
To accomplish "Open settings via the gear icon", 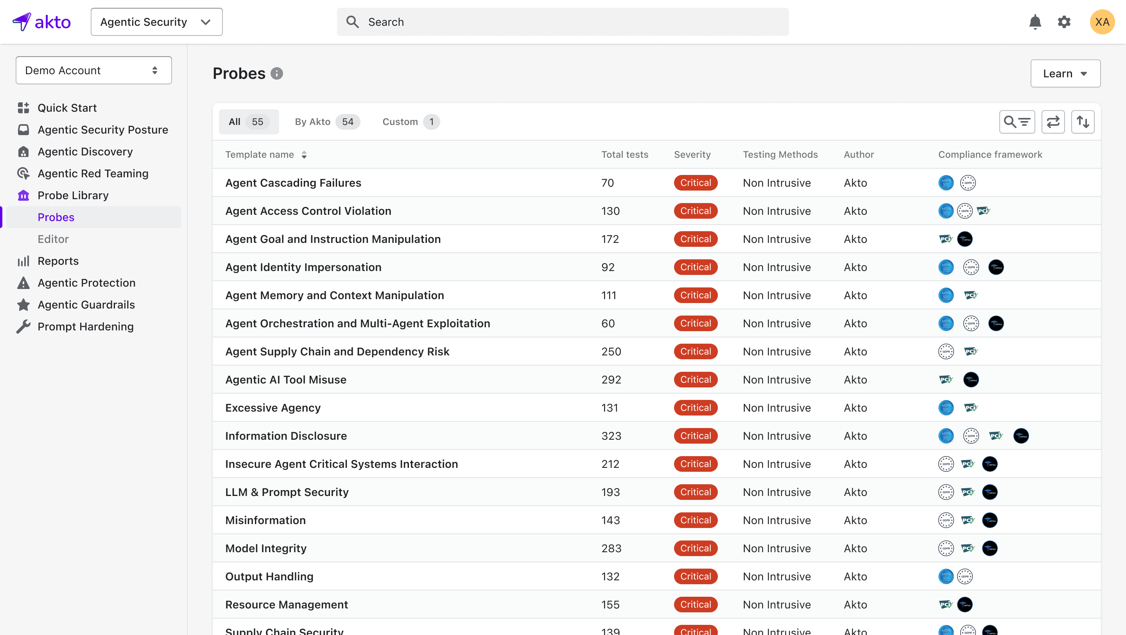I will coord(1063,22).
